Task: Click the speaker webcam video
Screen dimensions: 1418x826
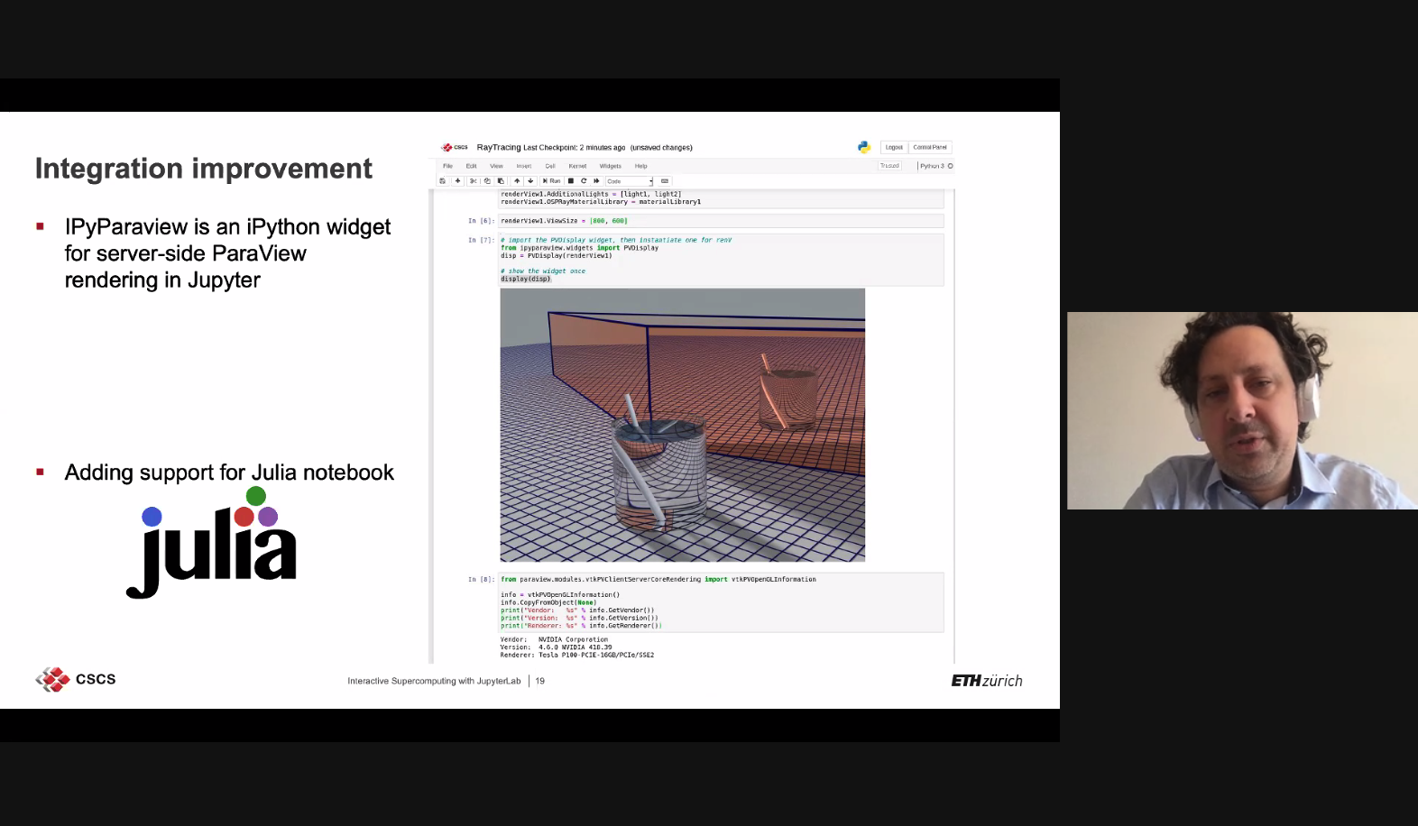Action: pyautogui.click(x=1242, y=410)
